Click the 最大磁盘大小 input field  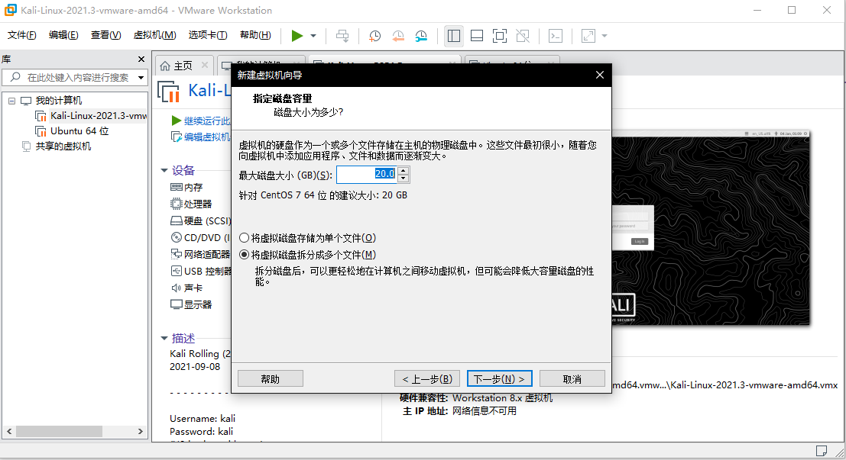click(365, 174)
